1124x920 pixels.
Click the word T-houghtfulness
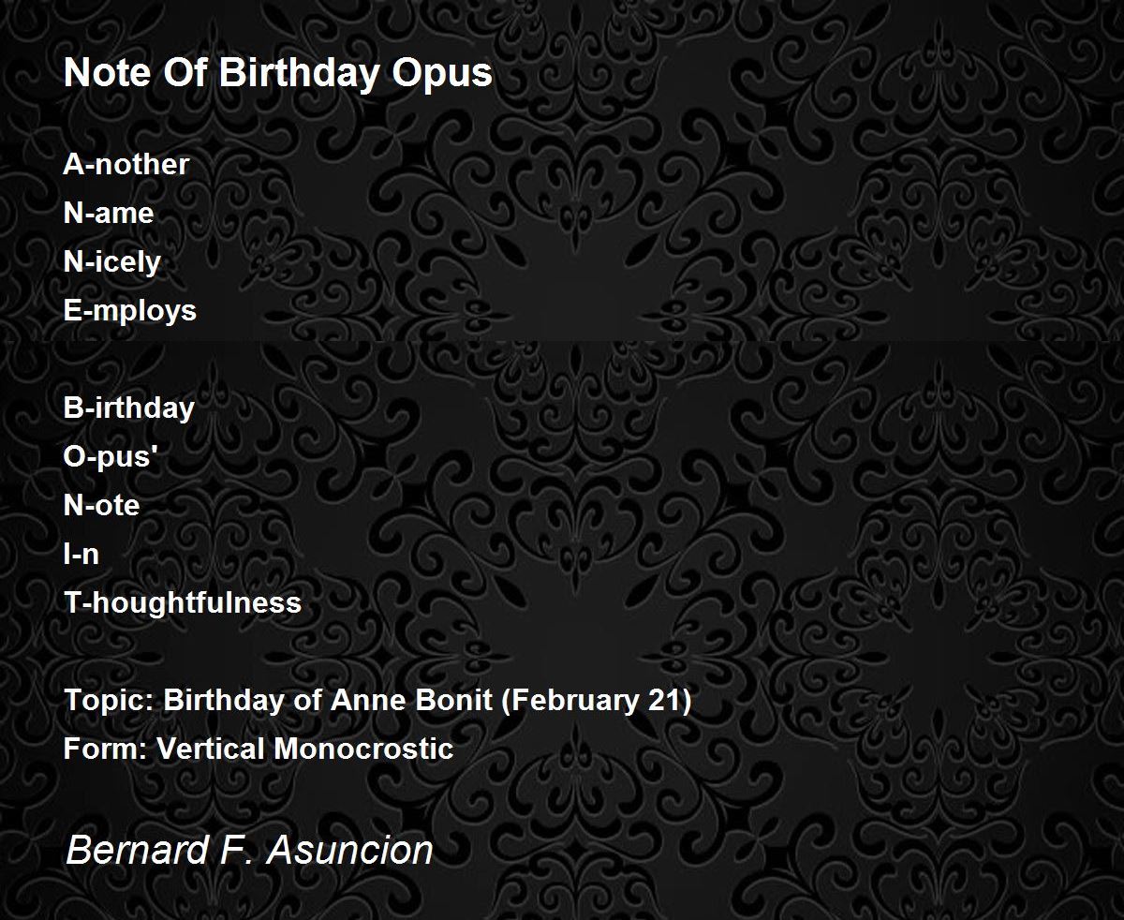(183, 602)
